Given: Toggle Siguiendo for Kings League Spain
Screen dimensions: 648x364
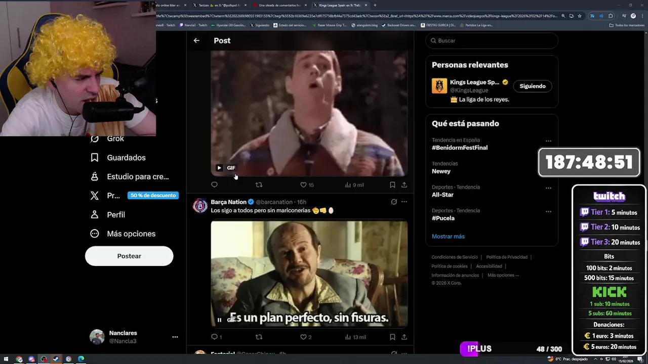Looking at the screenshot, I should (x=533, y=86).
